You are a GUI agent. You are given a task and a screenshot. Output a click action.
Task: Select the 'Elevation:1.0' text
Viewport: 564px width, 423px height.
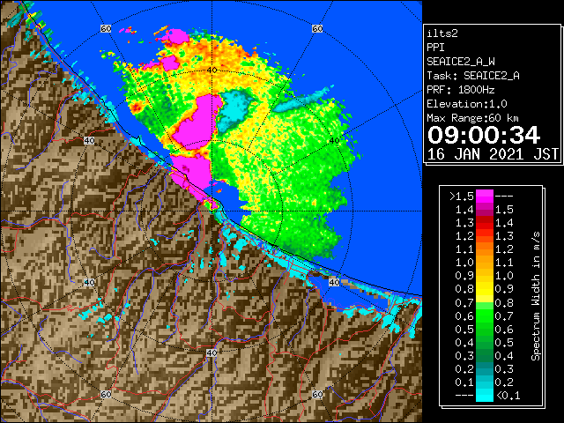pos(467,104)
